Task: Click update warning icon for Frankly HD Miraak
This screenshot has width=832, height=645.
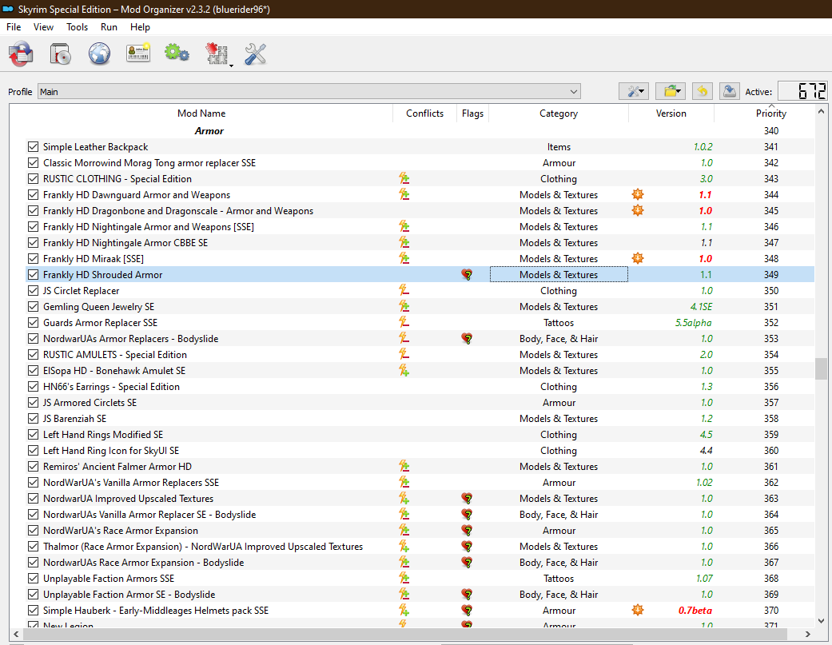Action: click(638, 258)
